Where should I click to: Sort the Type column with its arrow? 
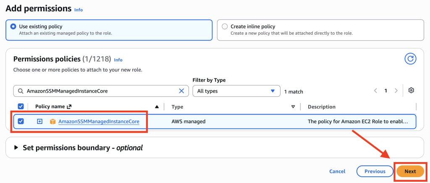[293, 107]
